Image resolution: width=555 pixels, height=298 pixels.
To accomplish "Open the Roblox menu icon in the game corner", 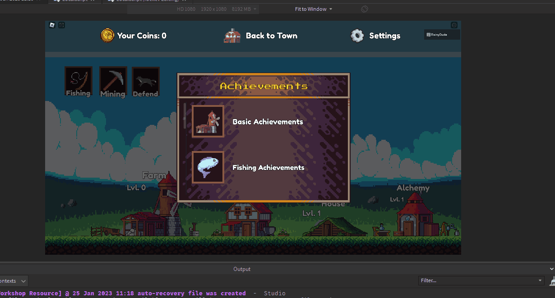I will point(52,25).
